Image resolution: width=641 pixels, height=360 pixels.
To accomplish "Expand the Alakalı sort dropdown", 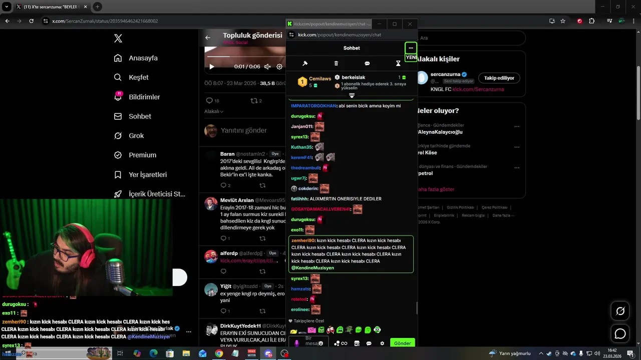I will (214, 111).
